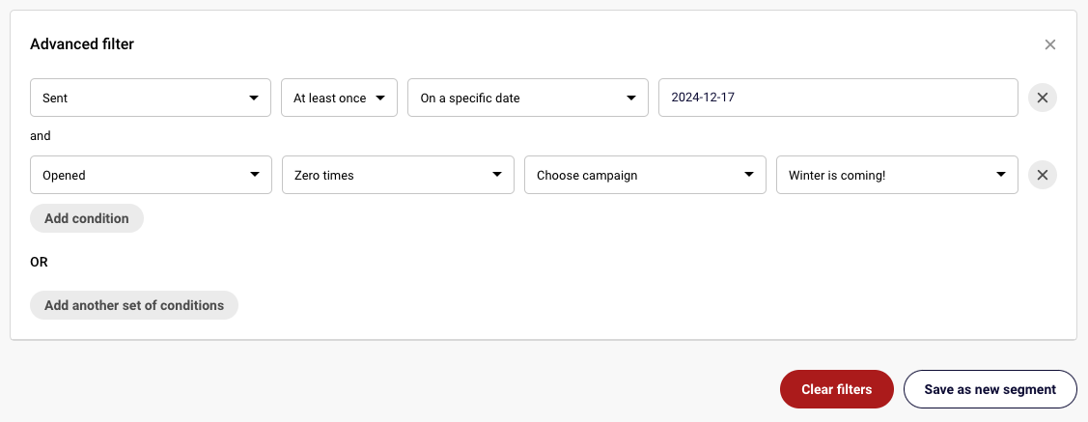1088x422 pixels.
Task: Open the 'At least once' frequency dropdown
Action: point(338,98)
